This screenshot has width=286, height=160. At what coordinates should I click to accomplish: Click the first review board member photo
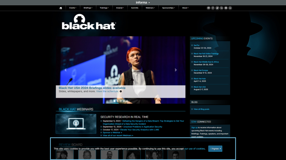[x=65, y=154]
